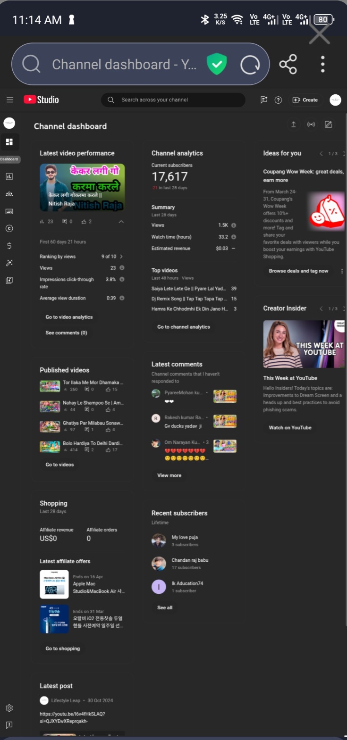Open the help question mark icon
This screenshot has width=347, height=740.
(278, 100)
